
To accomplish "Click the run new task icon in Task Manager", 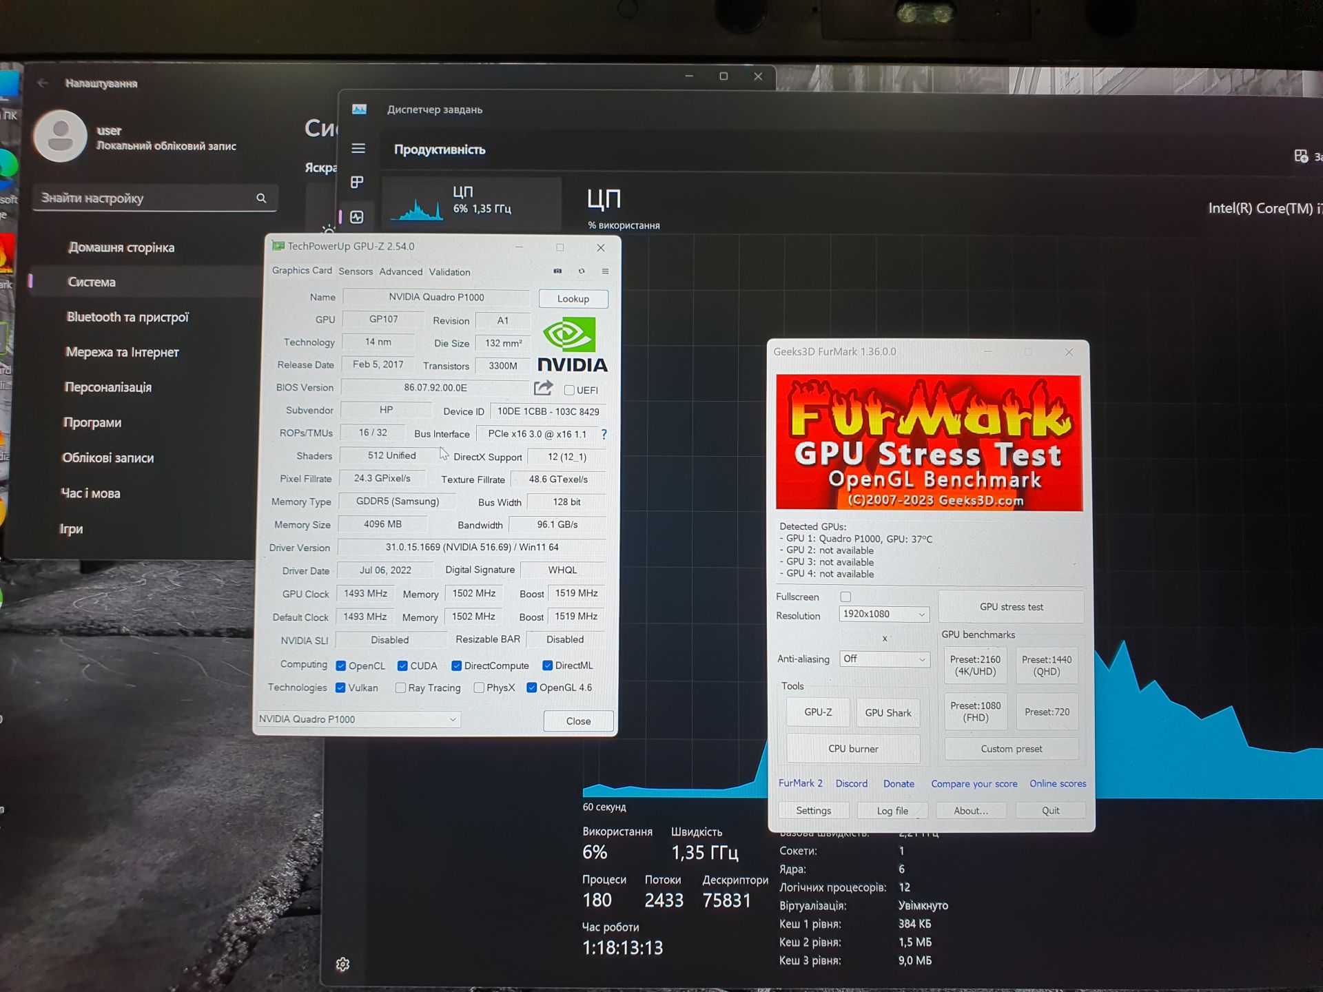I will tap(1301, 156).
